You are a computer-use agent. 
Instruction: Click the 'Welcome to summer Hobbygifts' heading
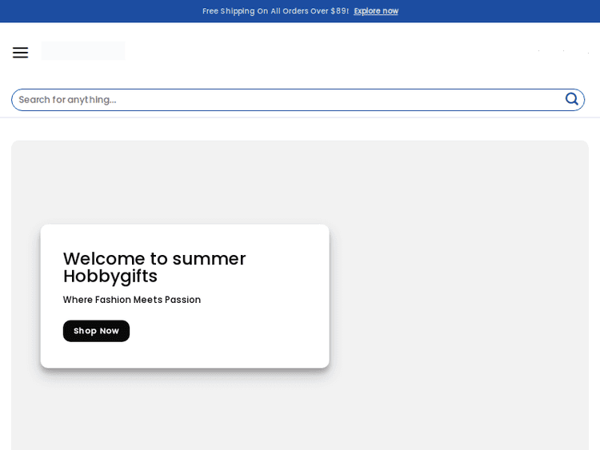[154, 267]
